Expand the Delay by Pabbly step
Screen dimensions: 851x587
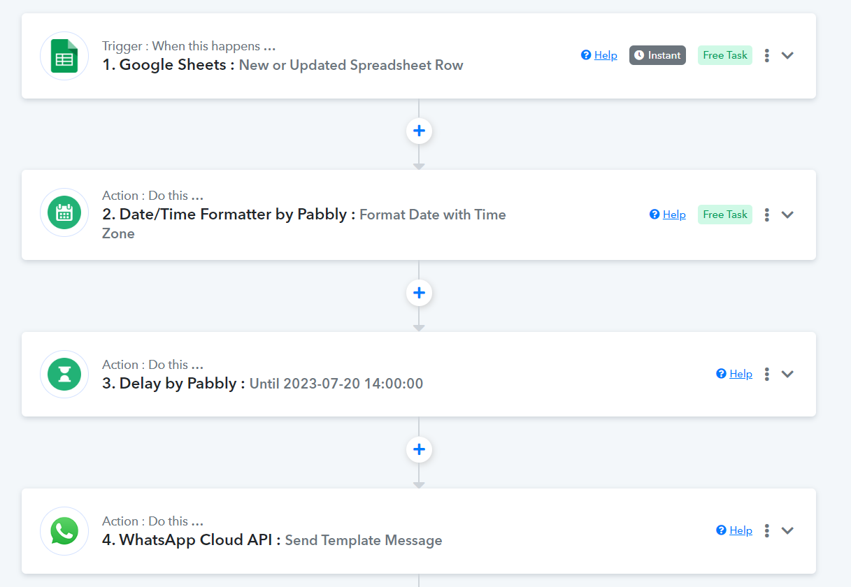(787, 374)
